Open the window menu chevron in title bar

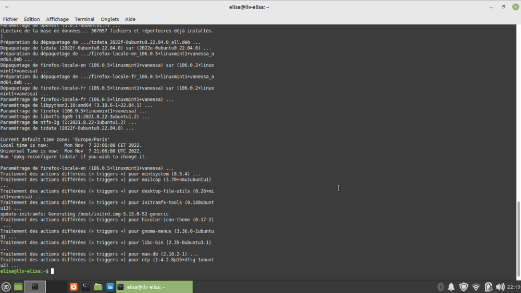7,7
